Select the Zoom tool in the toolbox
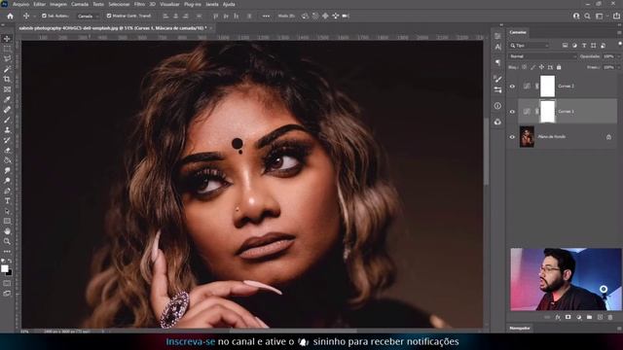 coord(7,241)
